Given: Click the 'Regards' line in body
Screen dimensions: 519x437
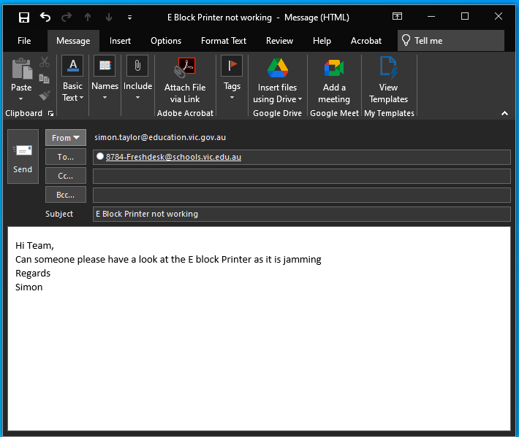Looking at the screenshot, I should pyautogui.click(x=33, y=274).
